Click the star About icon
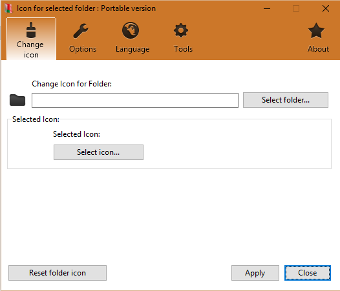The width and height of the screenshot is (340, 291). [316, 30]
